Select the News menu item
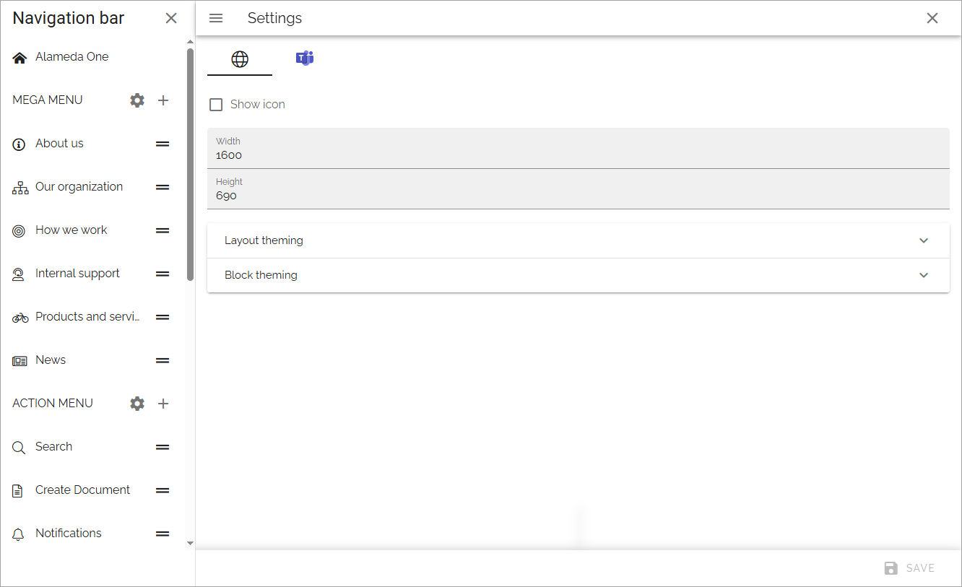Image resolution: width=962 pixels, height=587 pixels. (x=51, y=360)
